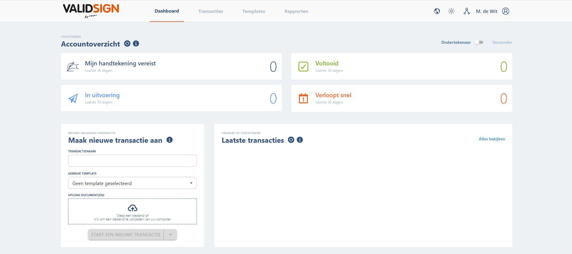Select the Ondertekenaar label
The width and height of the screenshot is (572, 254).
(x=456, y=42)
